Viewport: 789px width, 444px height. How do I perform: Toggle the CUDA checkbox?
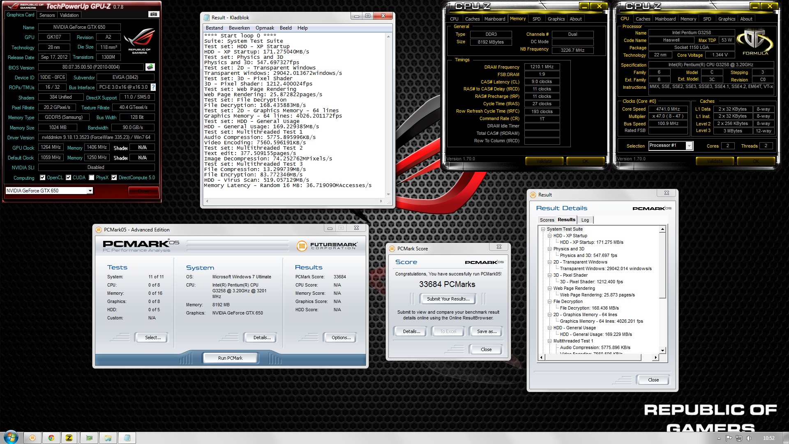(x=68, y=178)
